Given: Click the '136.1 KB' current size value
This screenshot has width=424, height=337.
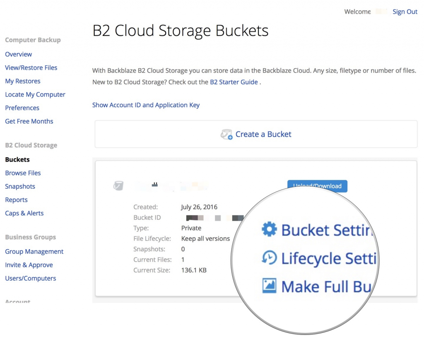Looking at the screenshot, I should coord(194,270).
